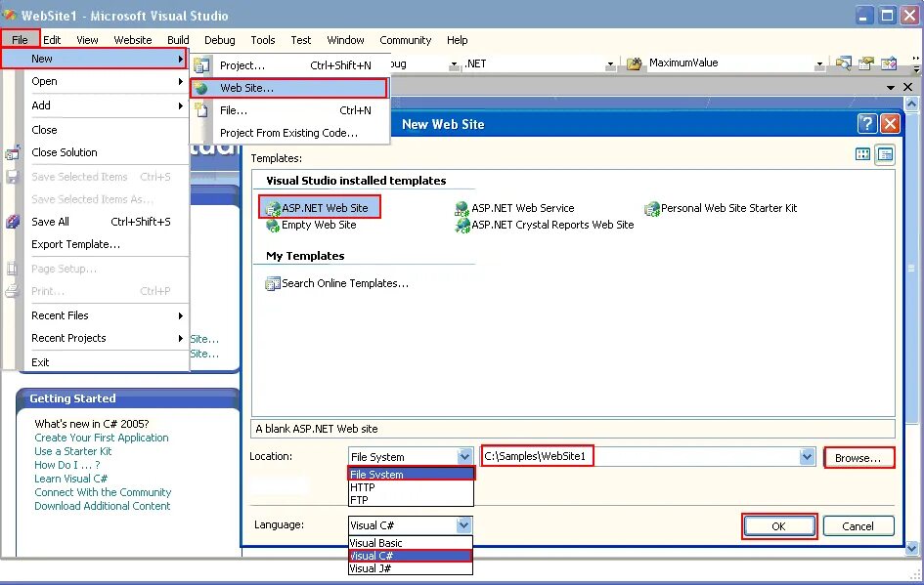Screen dimensions: 924x585
Task: Click MaximumValue find icon in toolbar
Action: click(x=634, y=63)
